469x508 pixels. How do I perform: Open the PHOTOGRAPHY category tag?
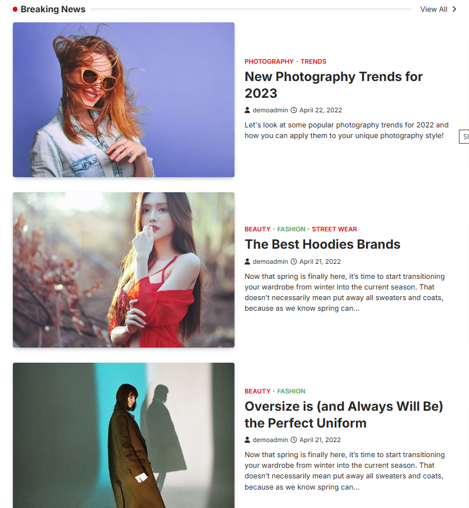(x=269, y=61)
